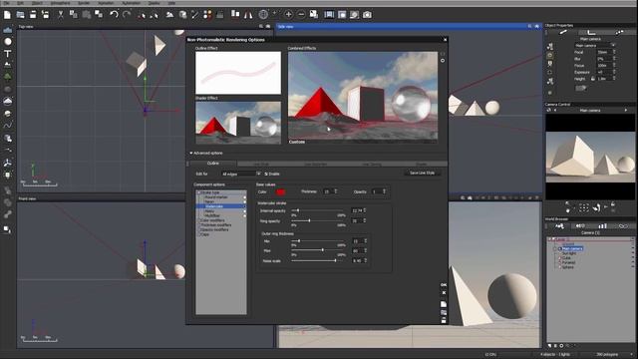Select Pyramid in World Browser list

(x=568, y=262)
